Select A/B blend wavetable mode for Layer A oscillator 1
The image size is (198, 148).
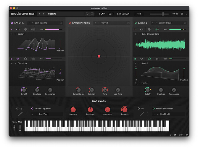pos(25,29)
